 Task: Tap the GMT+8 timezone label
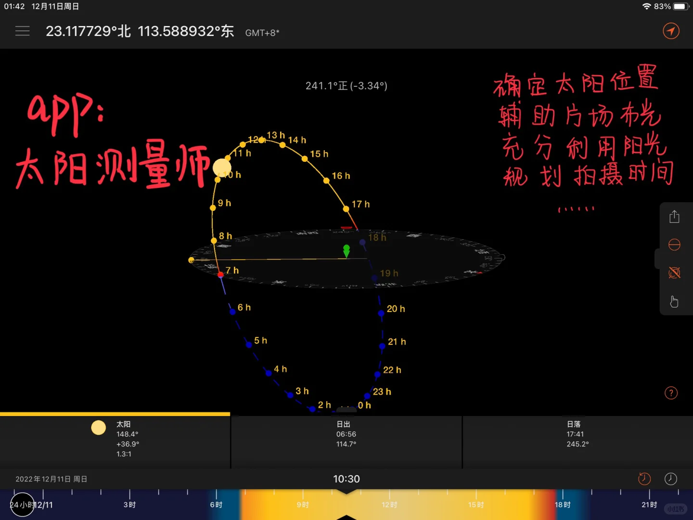pos(262,33)
